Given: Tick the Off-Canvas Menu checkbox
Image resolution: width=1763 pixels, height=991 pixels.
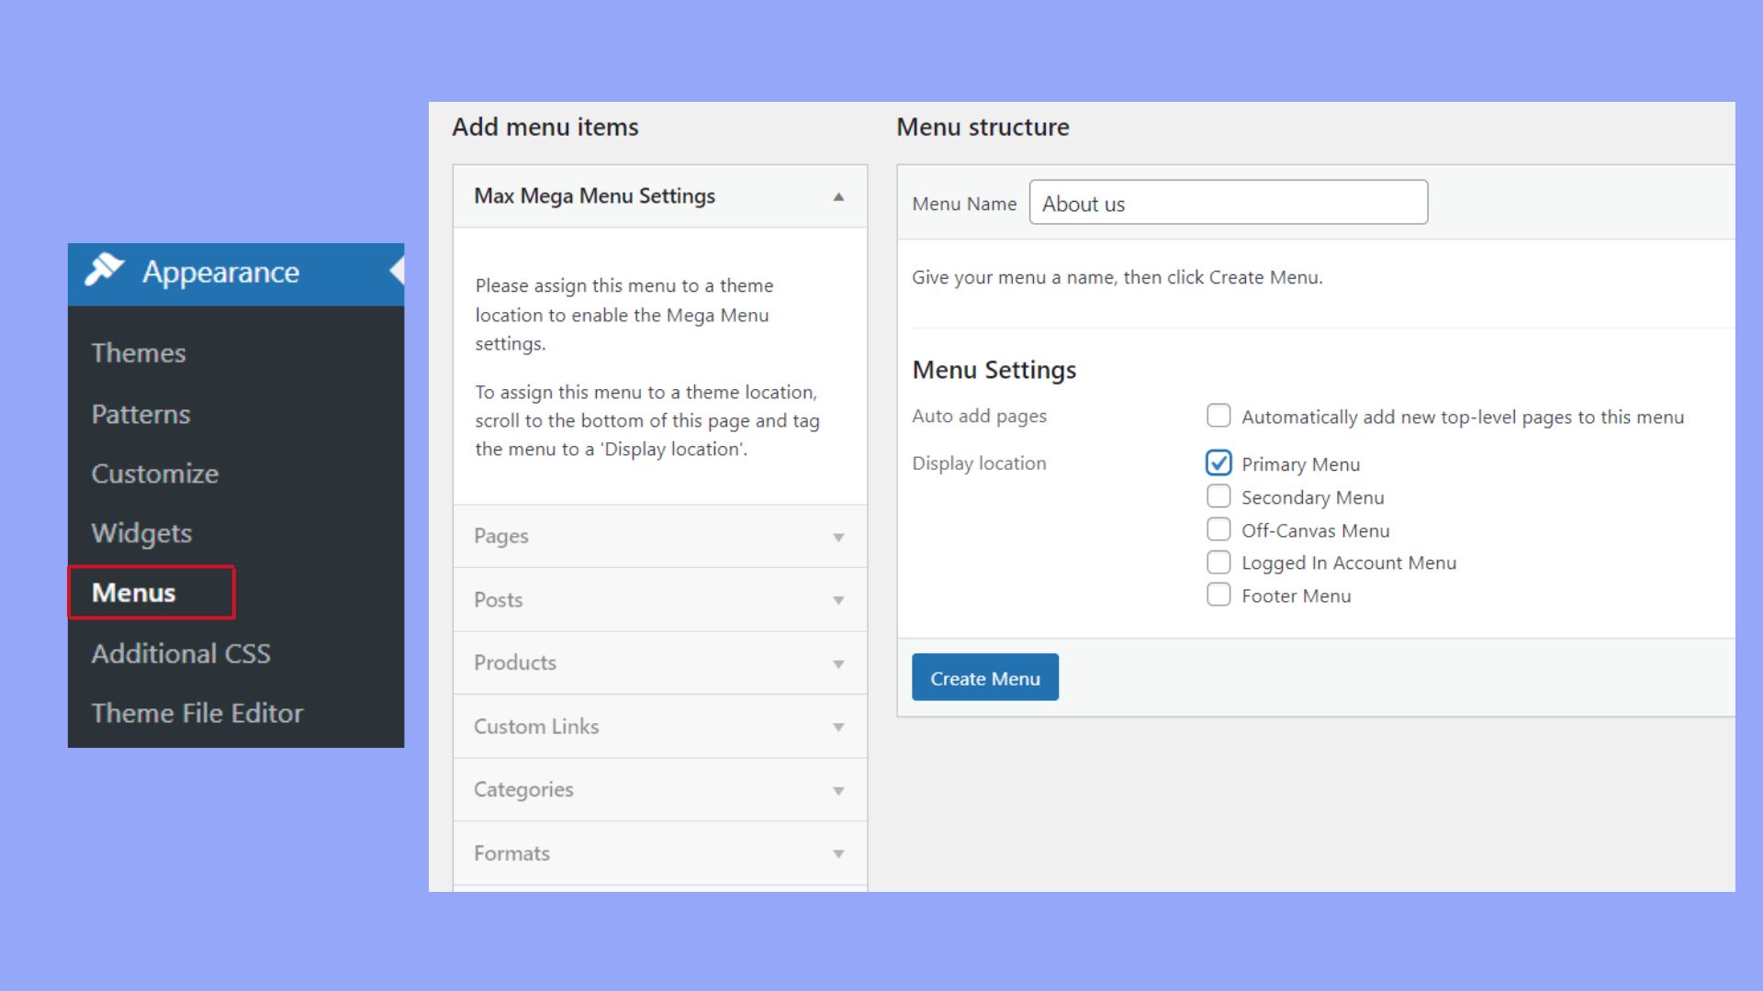Looking at the screenshot, I should click(1218, 529).
